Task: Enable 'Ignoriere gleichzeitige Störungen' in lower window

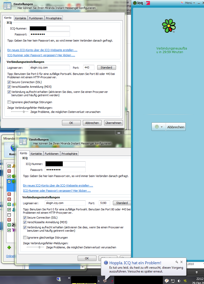Action: coord(25,238)
